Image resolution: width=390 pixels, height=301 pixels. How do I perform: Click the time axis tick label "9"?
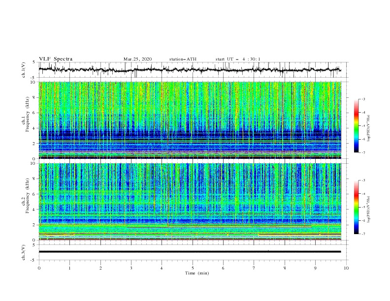pyautogui.click(x=315, y=268)
